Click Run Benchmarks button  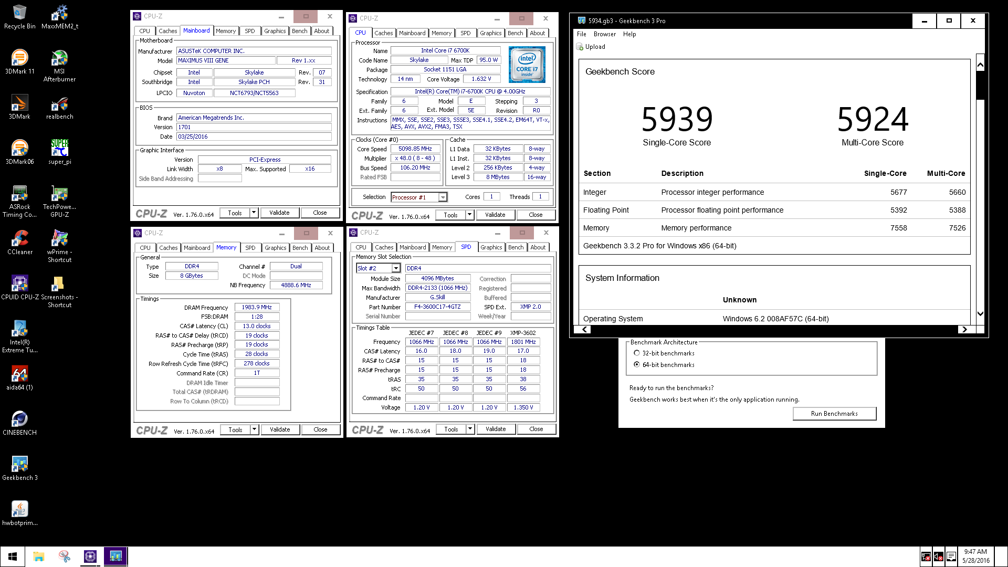pos(834,414)
